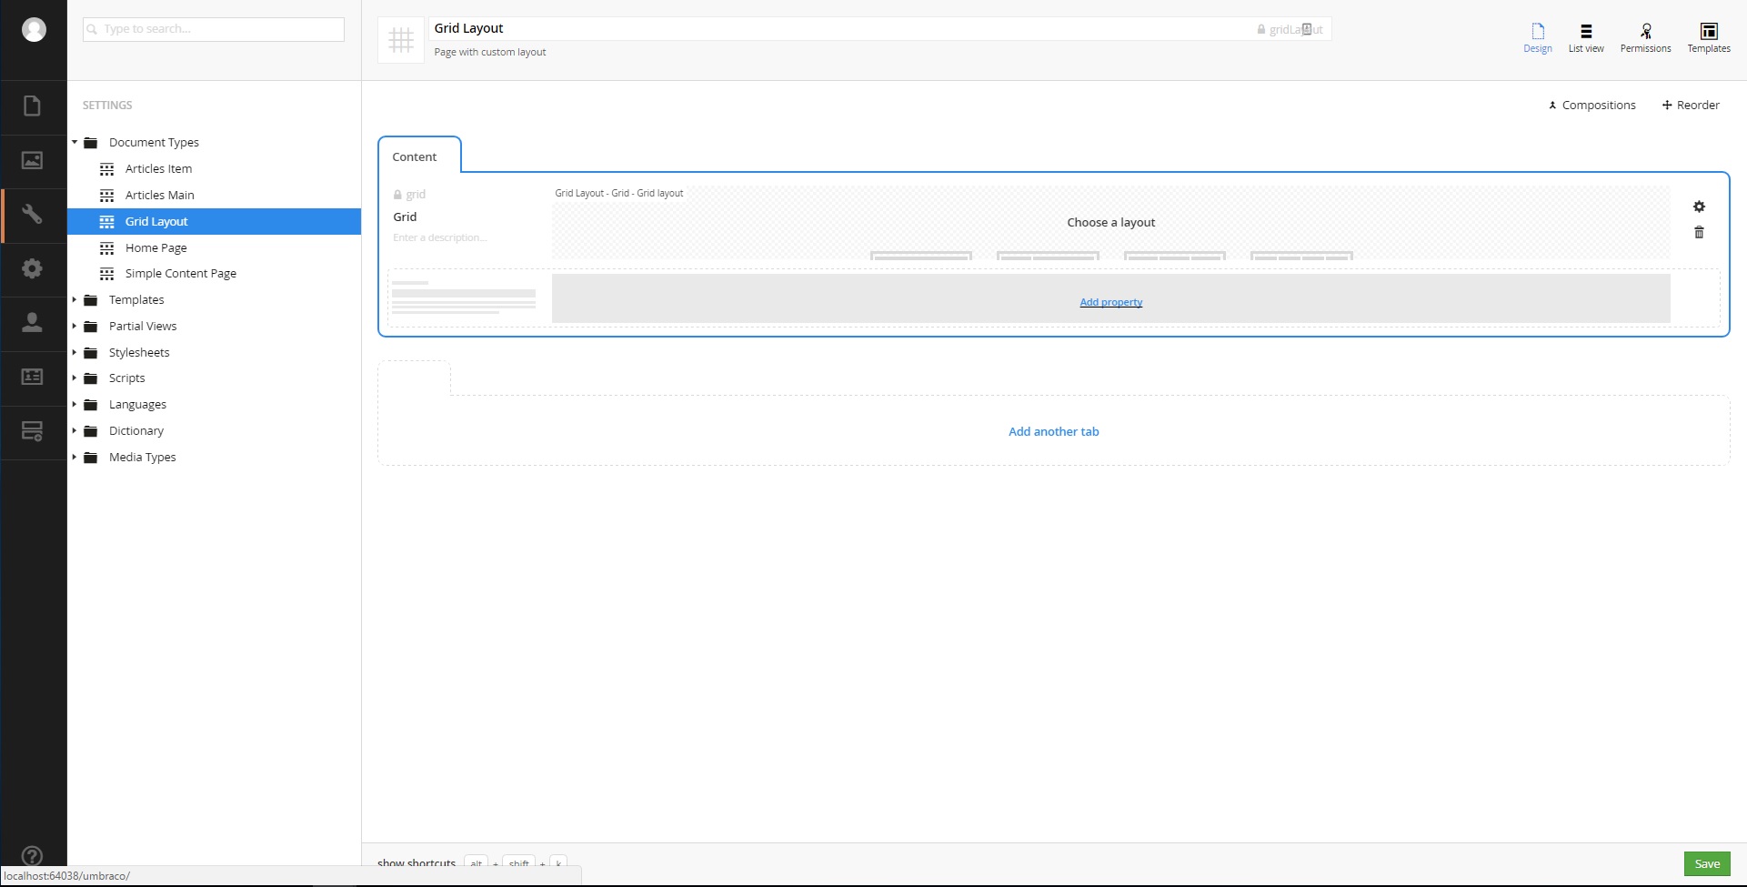Click the Document Types folder icon
Screen dimensions: 1747x887
(x=91, y=143)
